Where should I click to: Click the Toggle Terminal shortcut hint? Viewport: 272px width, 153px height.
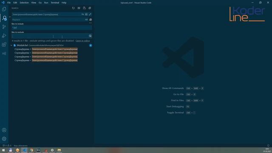point(181,113)
